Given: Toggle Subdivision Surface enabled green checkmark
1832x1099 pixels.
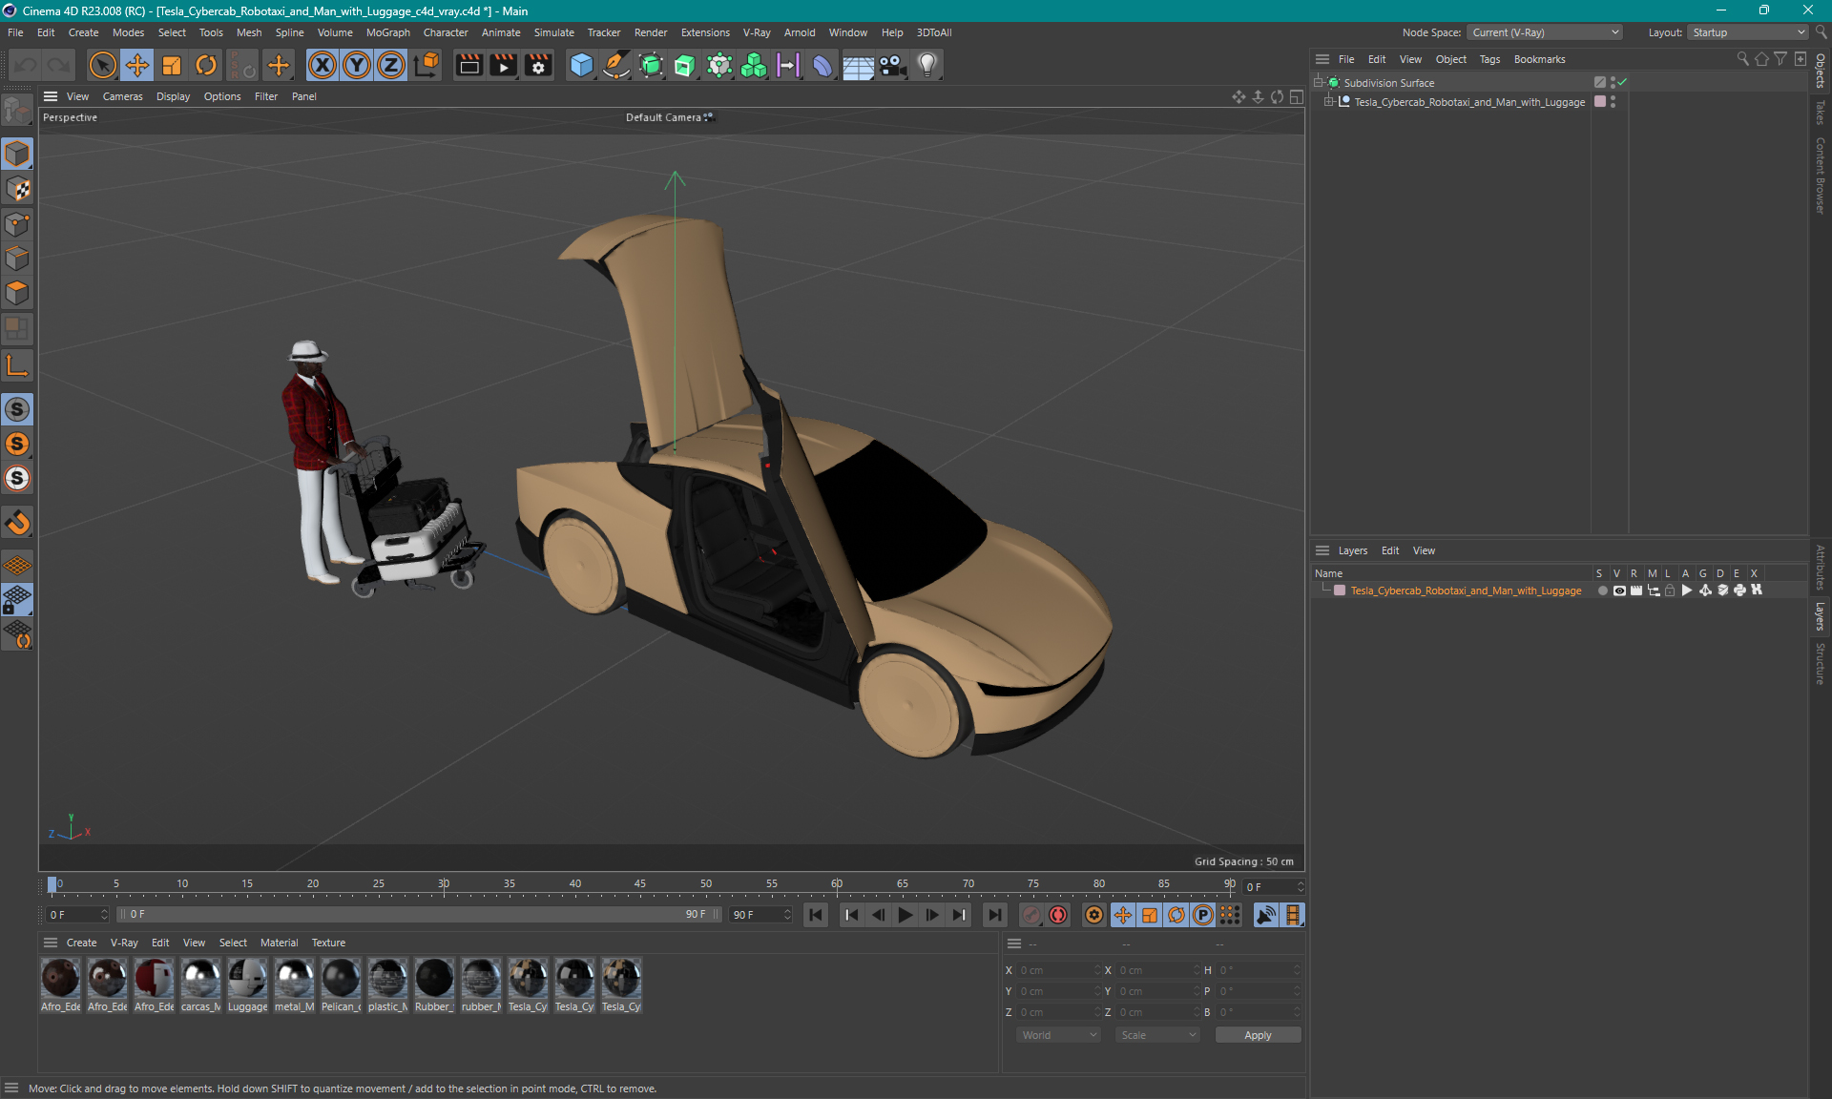Looking at the screenshot, I should [x=1622, y=83].
